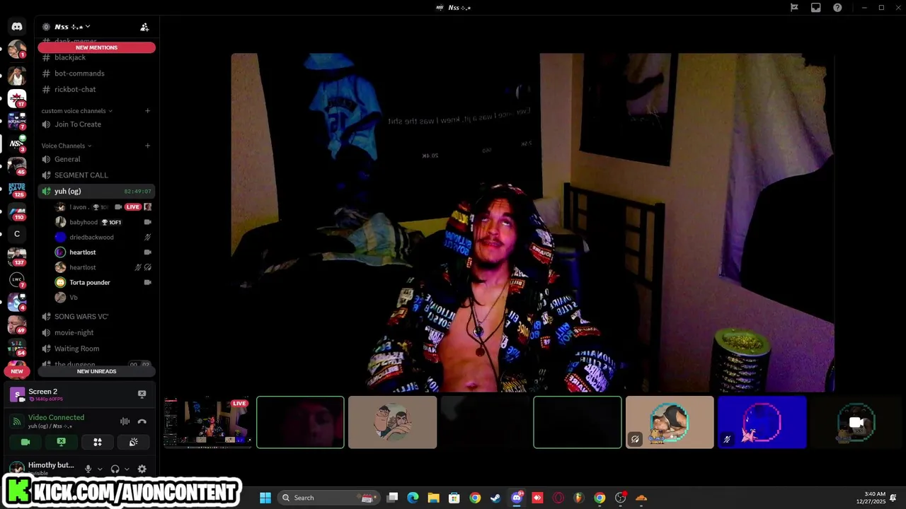
Task: Open the server with 137 notification badge
Action: [17, 257]
